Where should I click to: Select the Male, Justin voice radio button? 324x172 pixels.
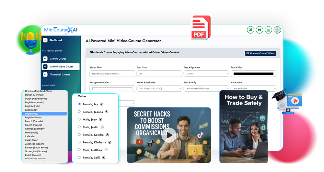pos(79,127)
